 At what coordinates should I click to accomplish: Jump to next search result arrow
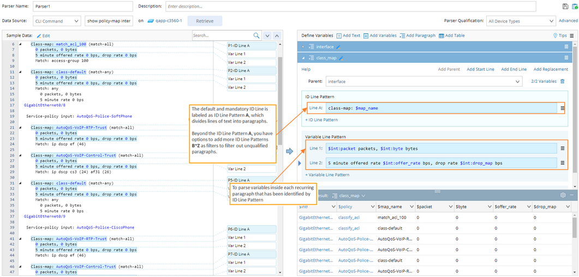tap(267, 35)
